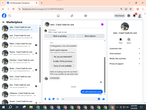Open browser zoom magnifier icon

pos(121,9)
